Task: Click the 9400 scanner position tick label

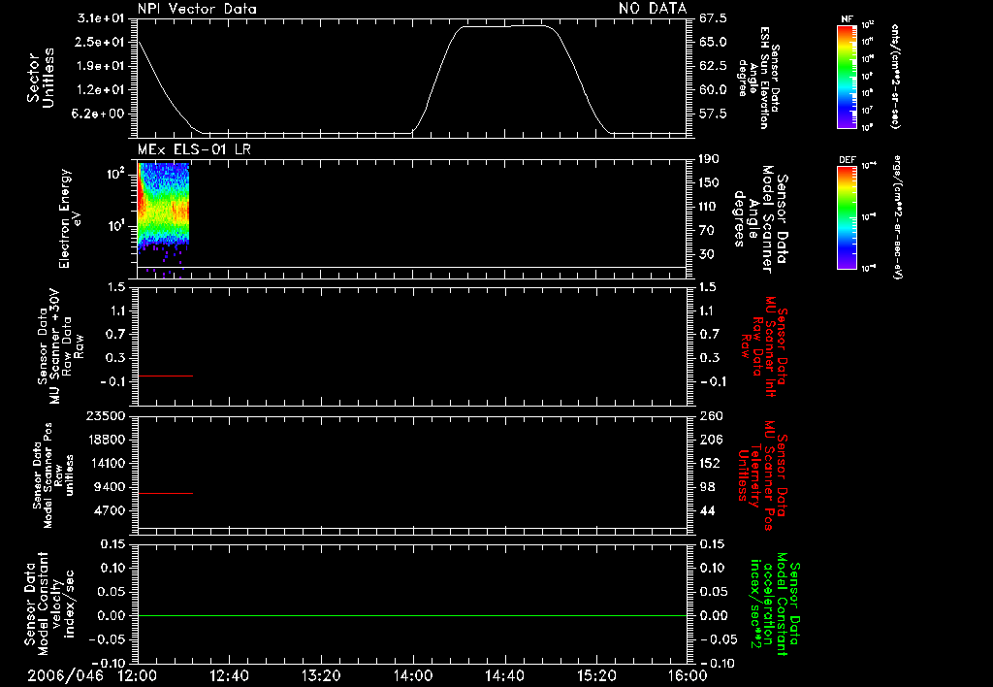Action: click(x=109, y=487)
